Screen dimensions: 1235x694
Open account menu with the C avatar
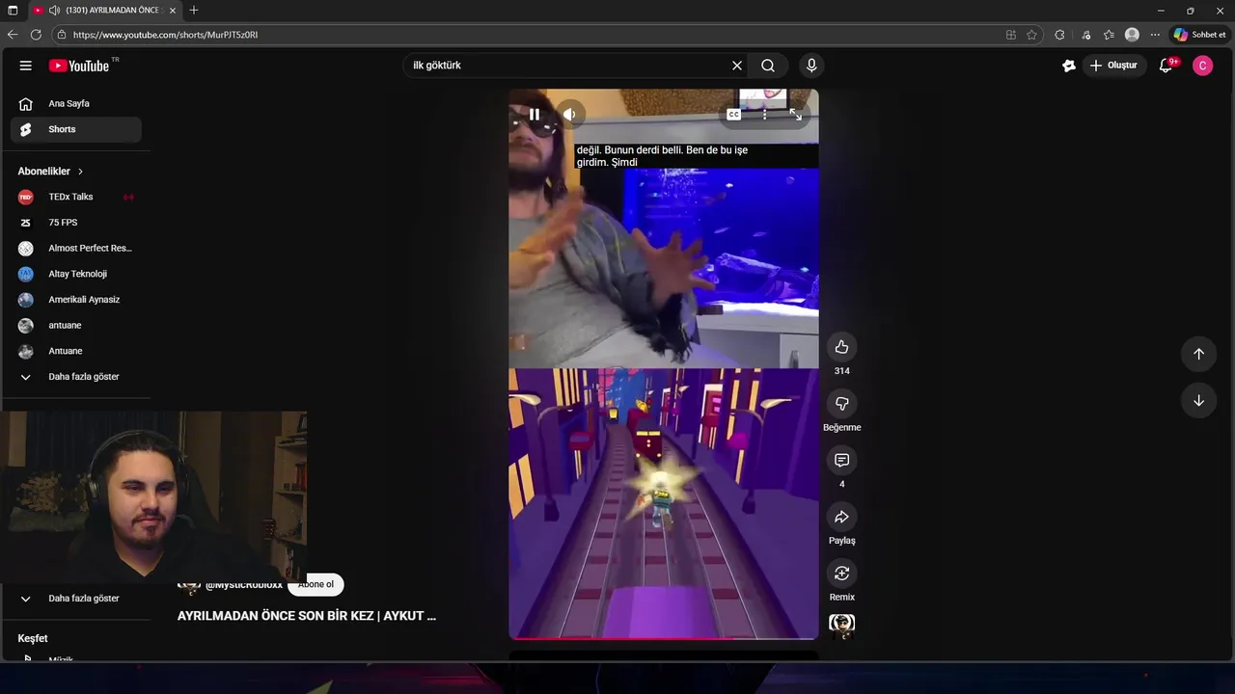coord(1202,66)
